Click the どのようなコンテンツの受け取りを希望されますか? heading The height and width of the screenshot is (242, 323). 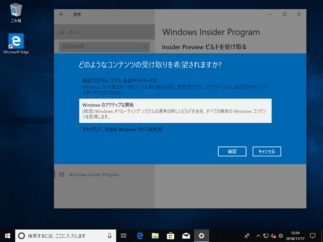150,65
